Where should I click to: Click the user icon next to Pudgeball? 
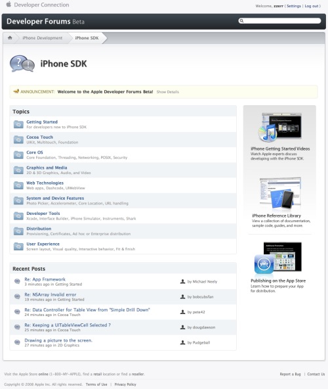click(182, 342)
